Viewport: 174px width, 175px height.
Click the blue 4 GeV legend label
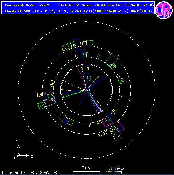tap(113, 169)
